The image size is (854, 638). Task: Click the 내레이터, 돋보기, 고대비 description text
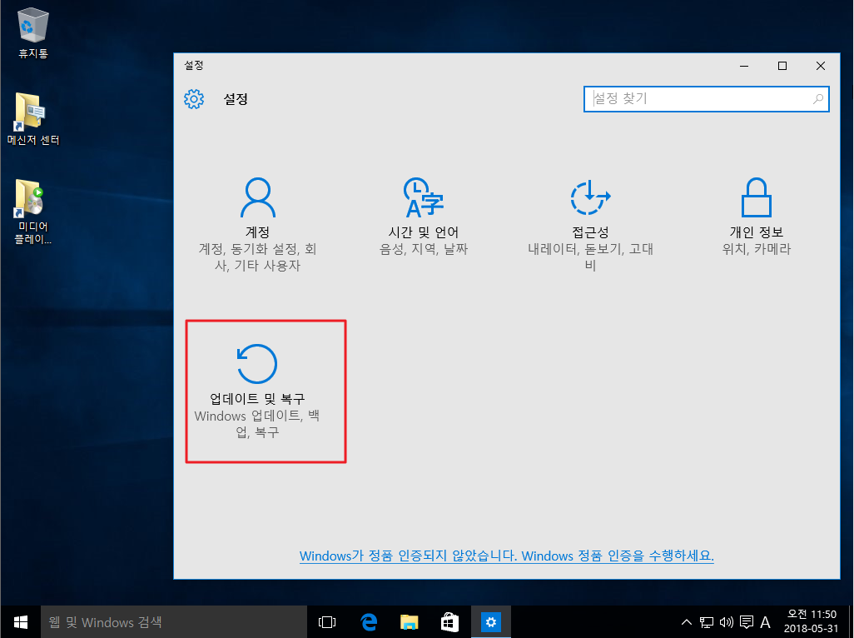click(x=590, y=257)
